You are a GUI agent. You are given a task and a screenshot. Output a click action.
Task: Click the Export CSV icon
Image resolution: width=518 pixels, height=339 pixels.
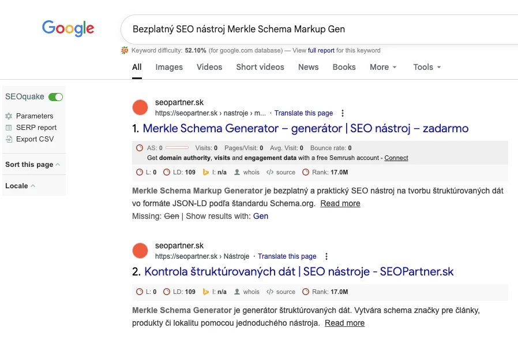tap(9, 139)
